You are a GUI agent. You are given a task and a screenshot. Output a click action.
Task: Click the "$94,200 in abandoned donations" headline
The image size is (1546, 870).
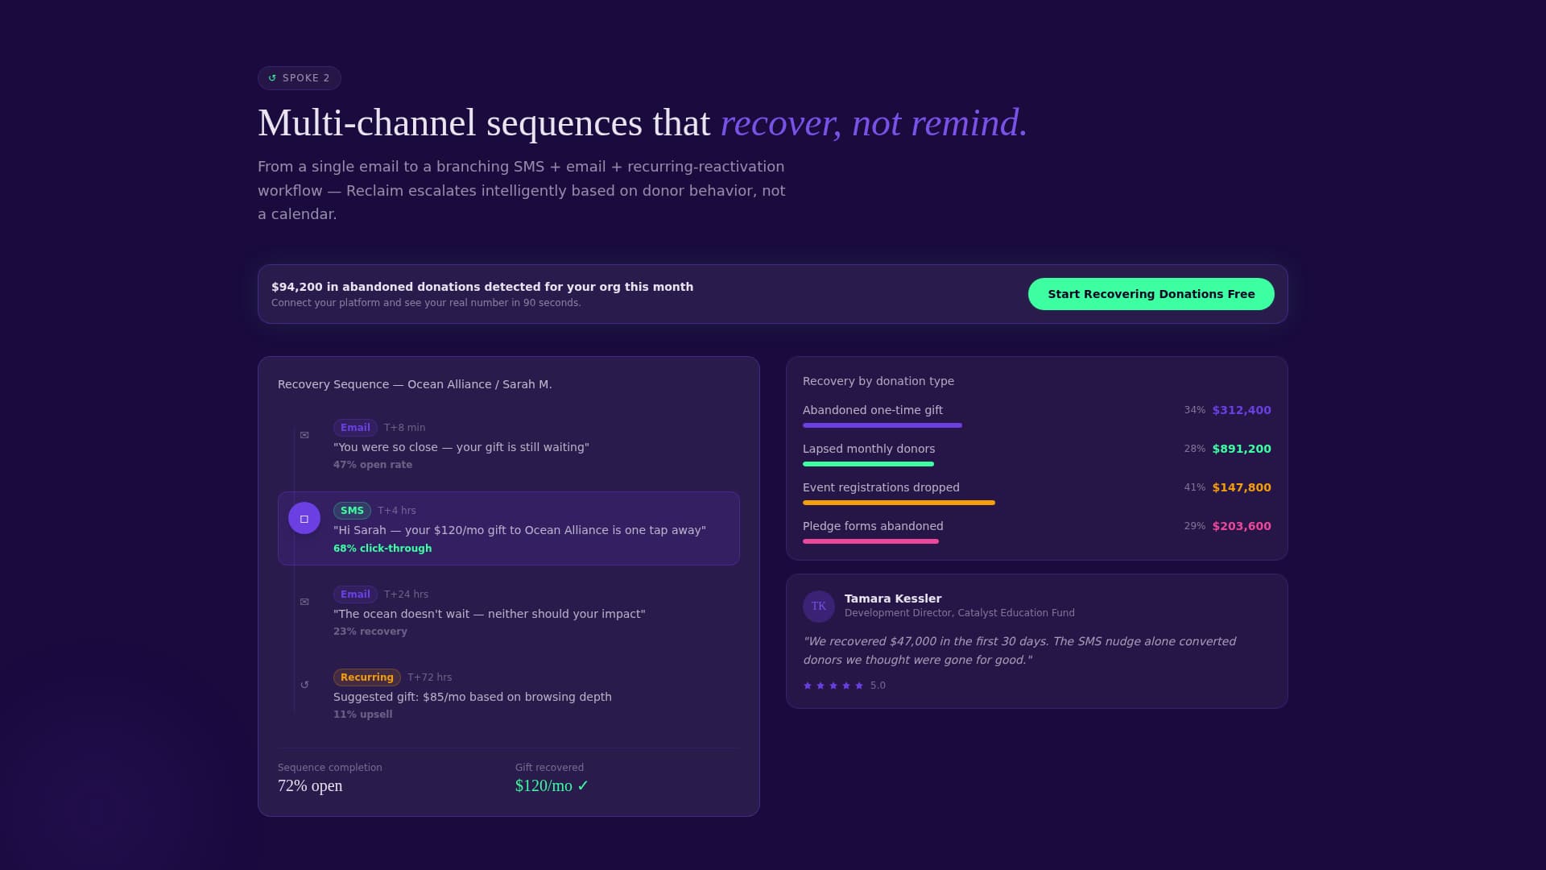[482, 287]
